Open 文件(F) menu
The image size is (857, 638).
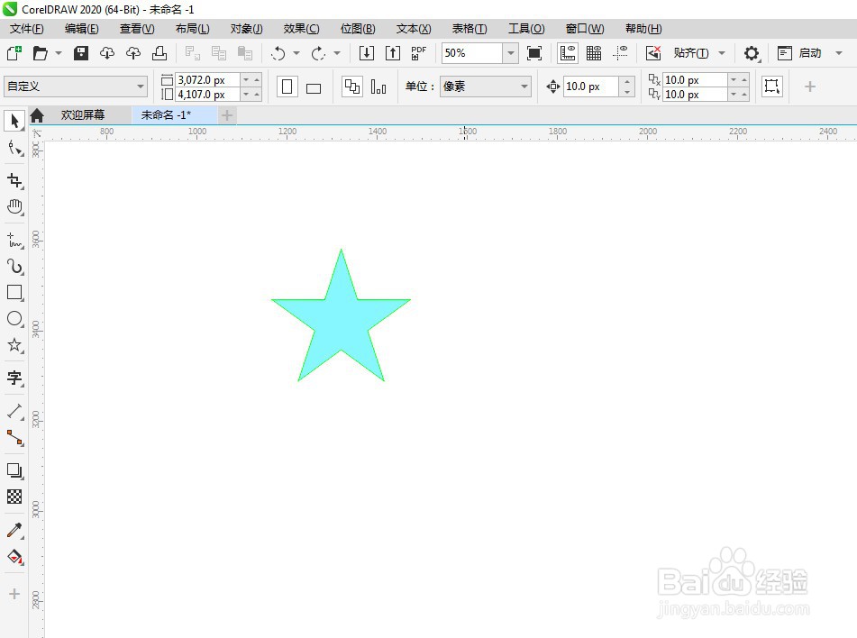[x=27, y=29]
